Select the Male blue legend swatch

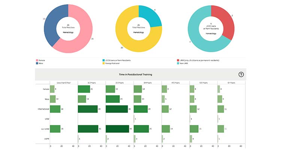coord(37,63)
